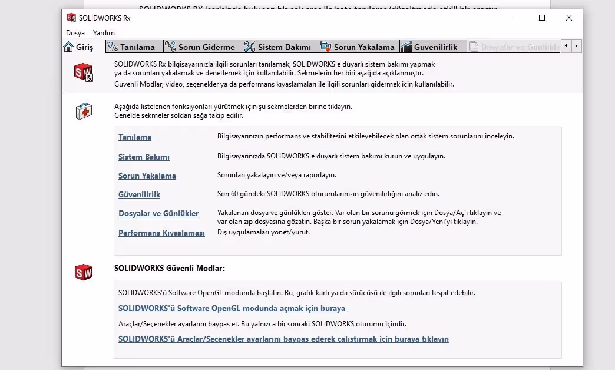Switch to the Tanılama tab
The height and width of the screenshot is (370, 615).
(134, 47)
